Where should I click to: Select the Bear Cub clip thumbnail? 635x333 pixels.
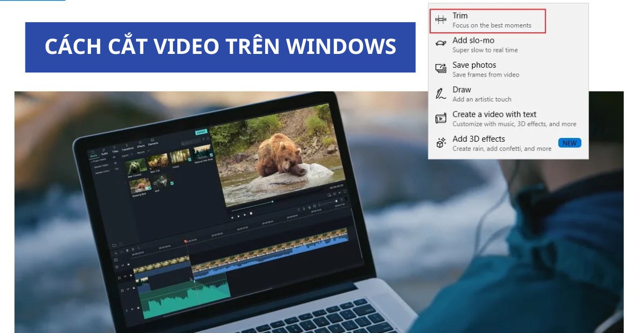[159, 160]
